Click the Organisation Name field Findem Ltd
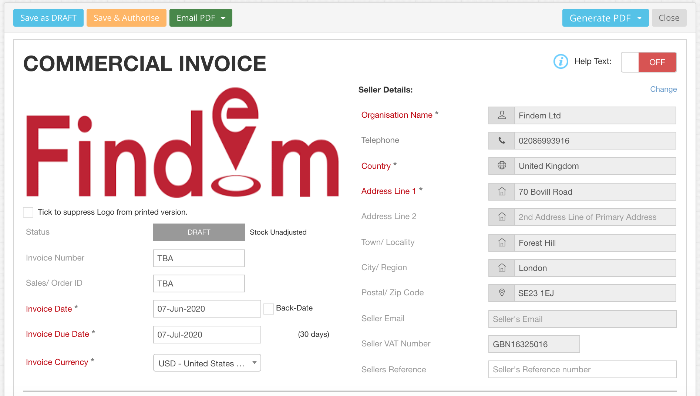The height and width of the screenshot is (396, 700). click(595, 115)
